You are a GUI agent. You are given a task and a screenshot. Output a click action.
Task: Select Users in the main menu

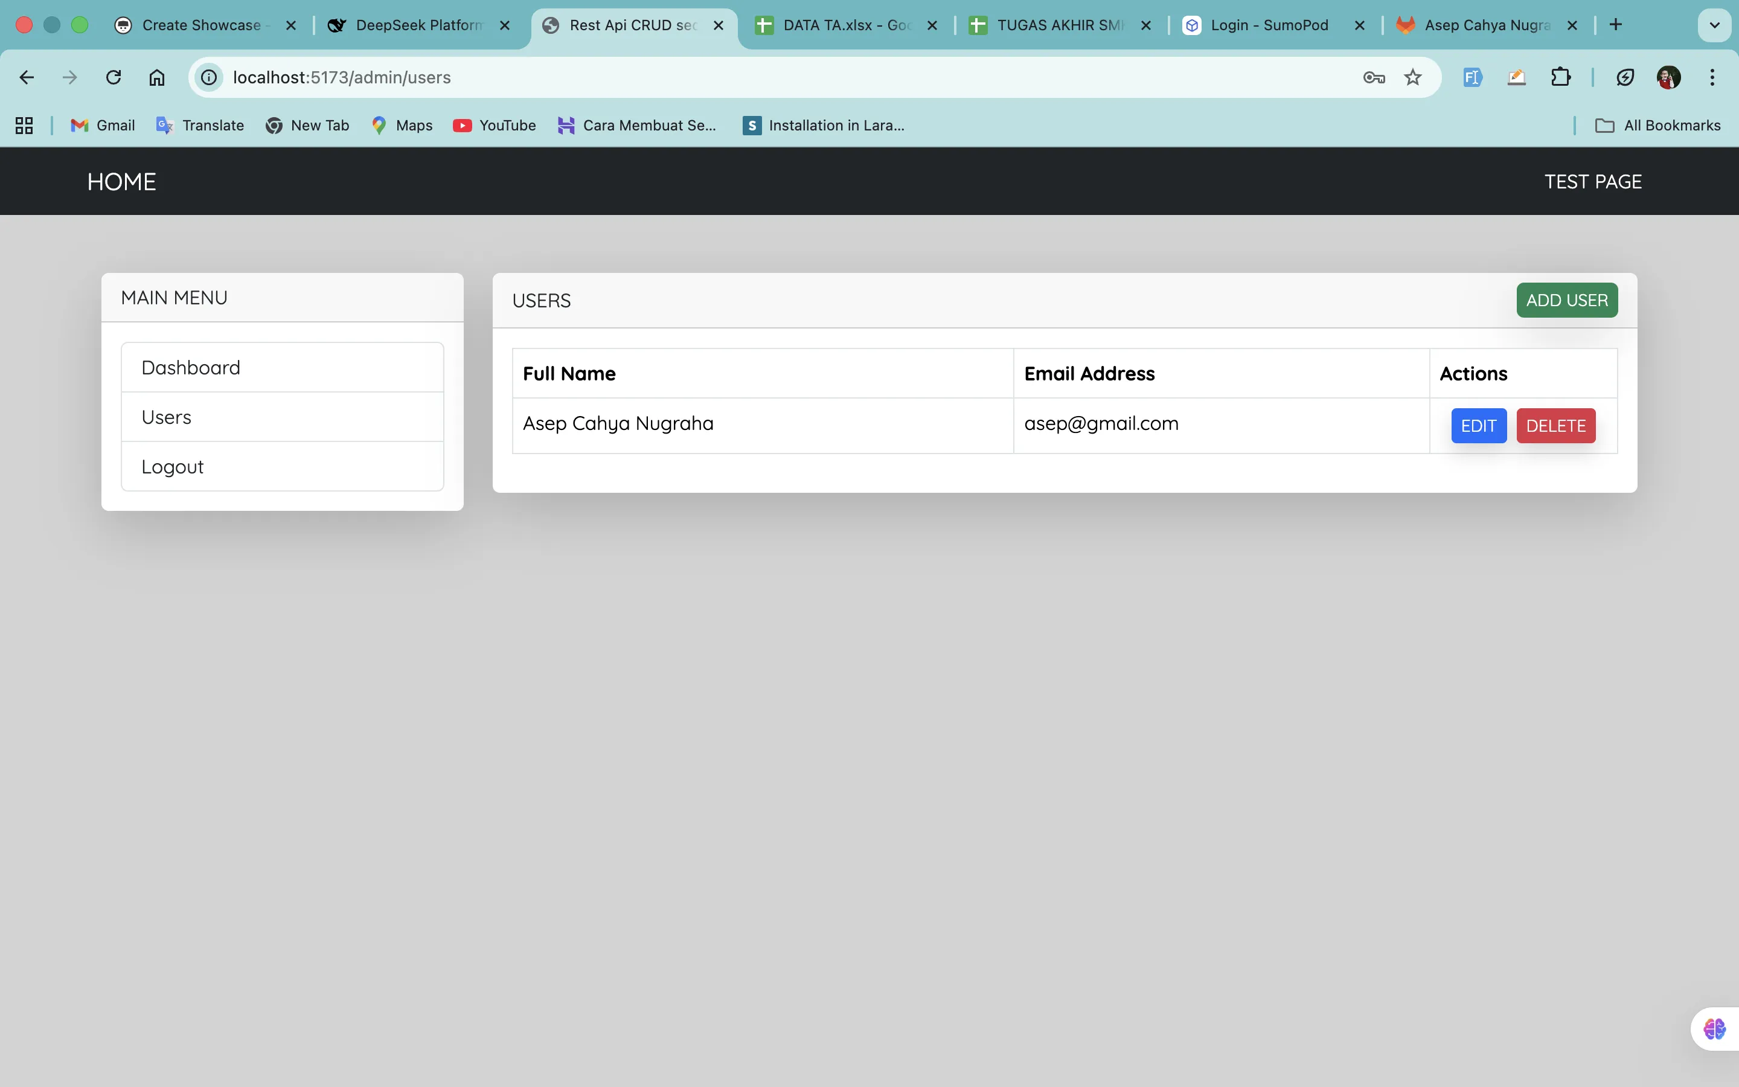coord(283,417)
